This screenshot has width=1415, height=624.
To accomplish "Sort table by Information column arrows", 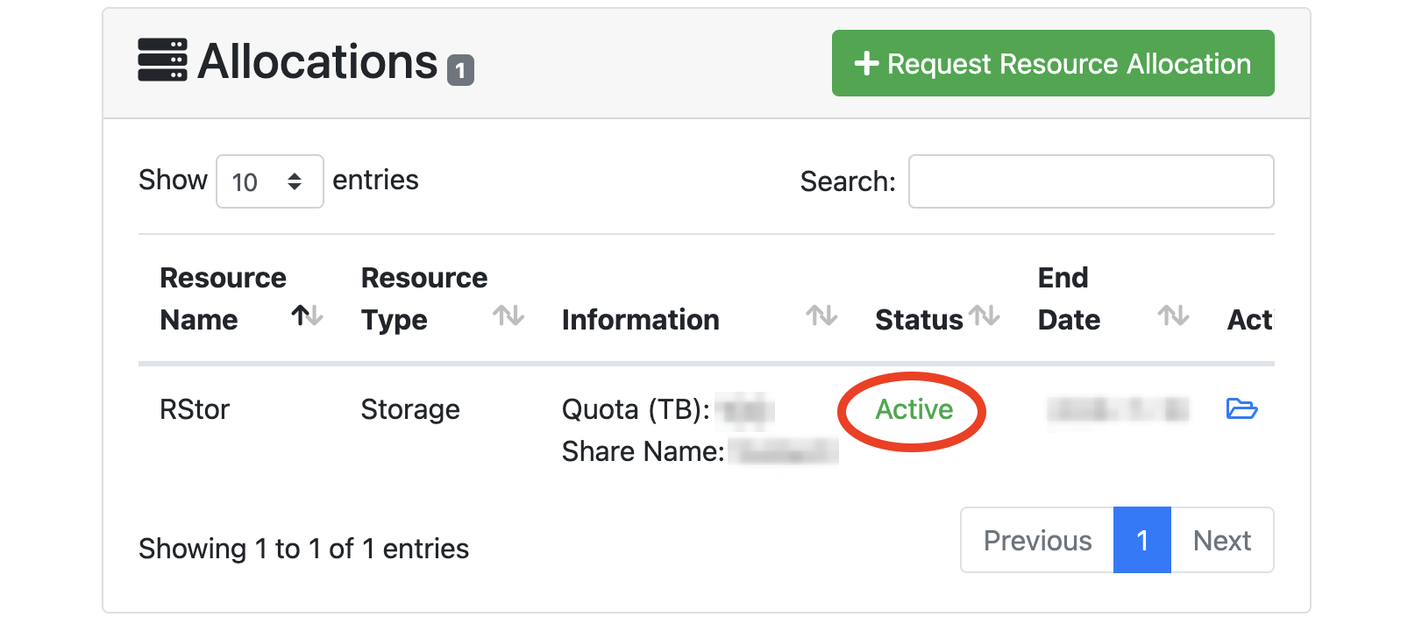I will pos(820,318).
